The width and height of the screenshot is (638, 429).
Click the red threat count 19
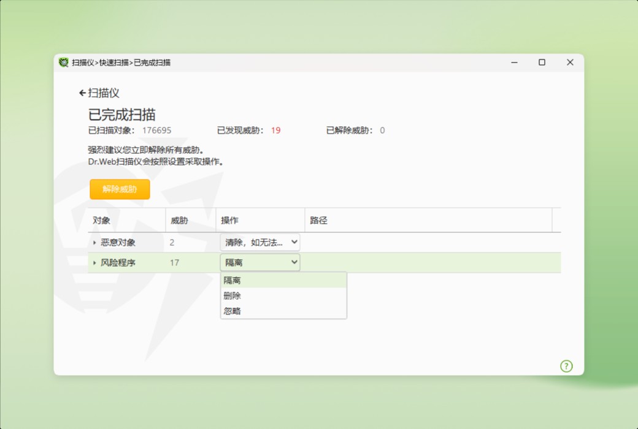coord(275,131)
